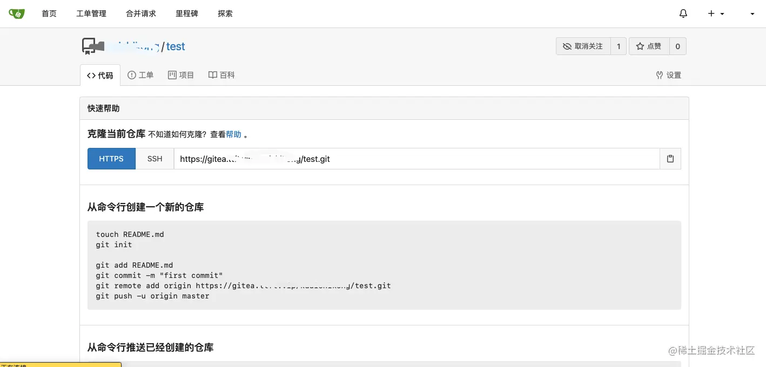Image resolution: width=766 pixels, height=367 pixels.
Task: Click the Gitea logo icon
Action: (x=17, y=13)
